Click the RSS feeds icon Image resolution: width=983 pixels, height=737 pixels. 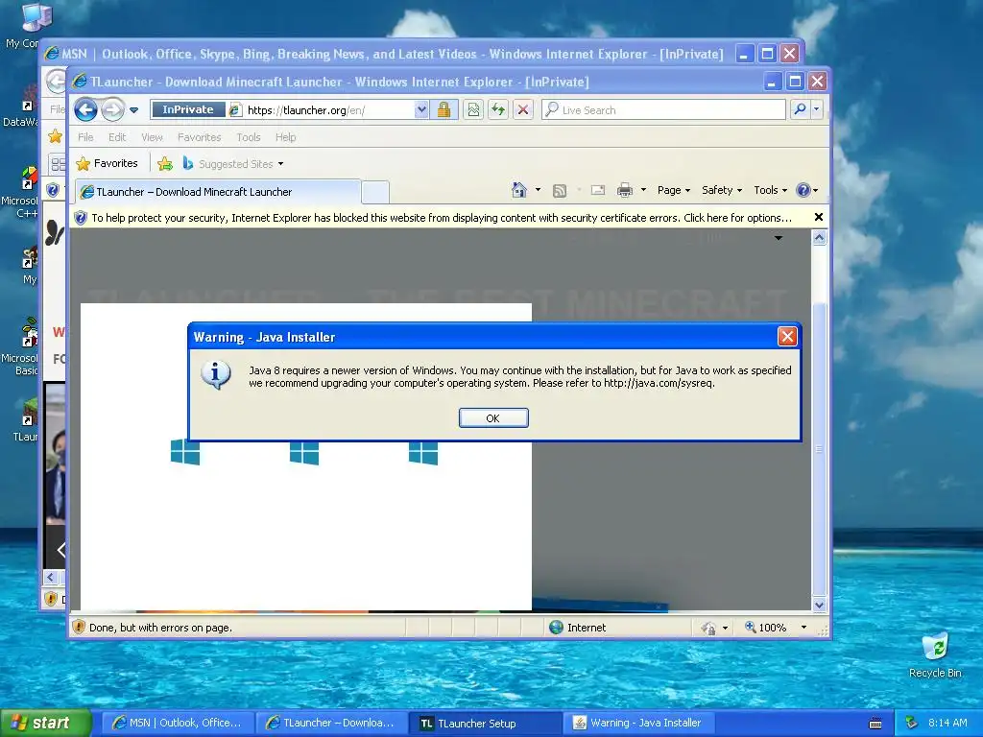(560, 191)
